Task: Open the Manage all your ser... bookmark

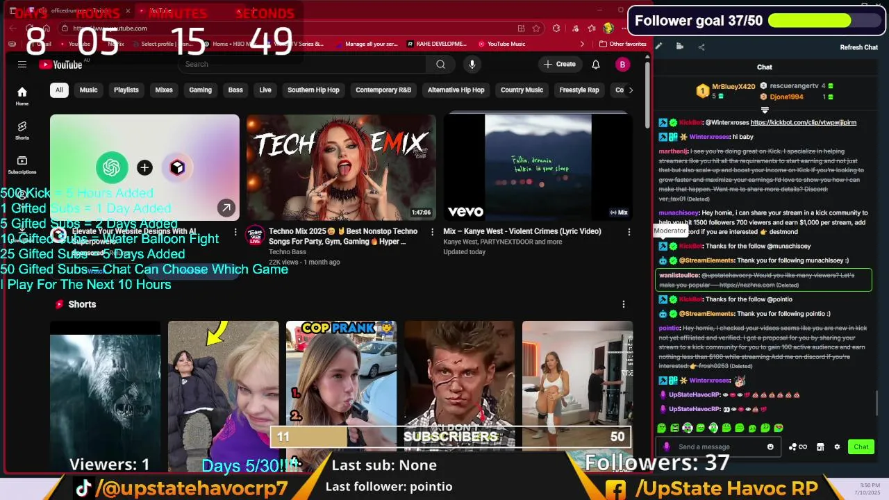Action: [366, 44]
